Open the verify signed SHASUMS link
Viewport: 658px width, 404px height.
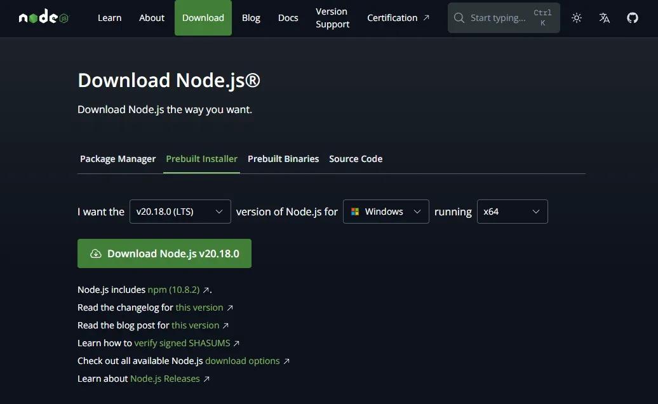point(182,343)
